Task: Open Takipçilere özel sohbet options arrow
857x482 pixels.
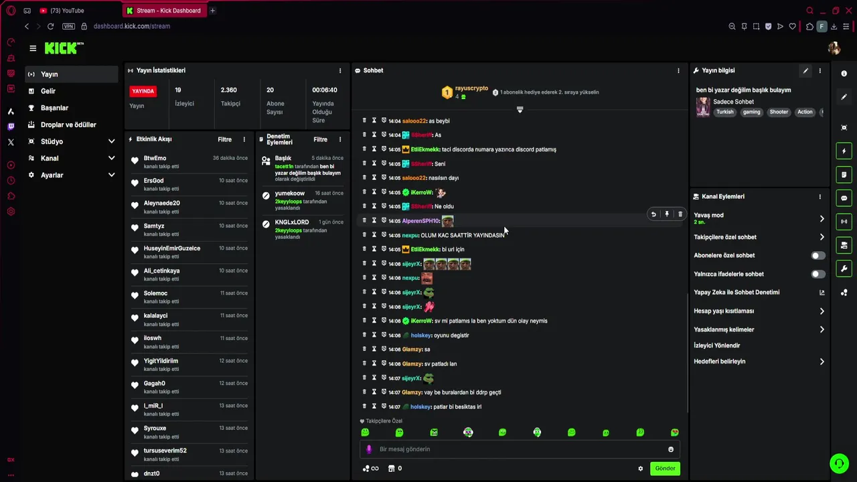Action: click(822, 237)
